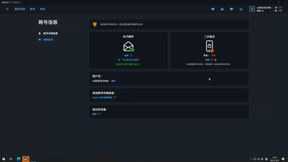This screenshot has width=288, height=162.
Task: Click the wallet balance 0.00
Action: (278, 8)
